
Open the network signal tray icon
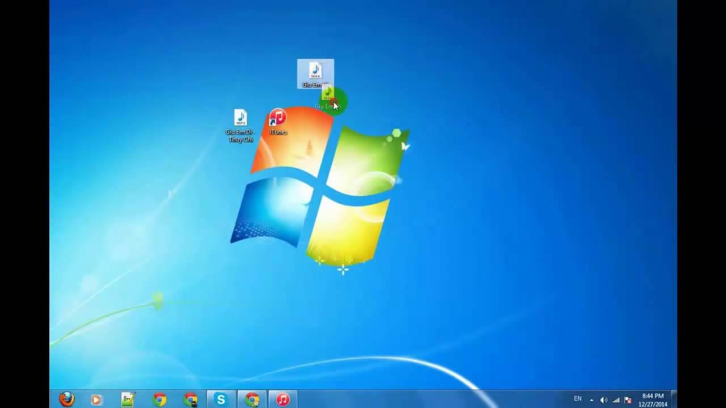click(x=616, y=400)
